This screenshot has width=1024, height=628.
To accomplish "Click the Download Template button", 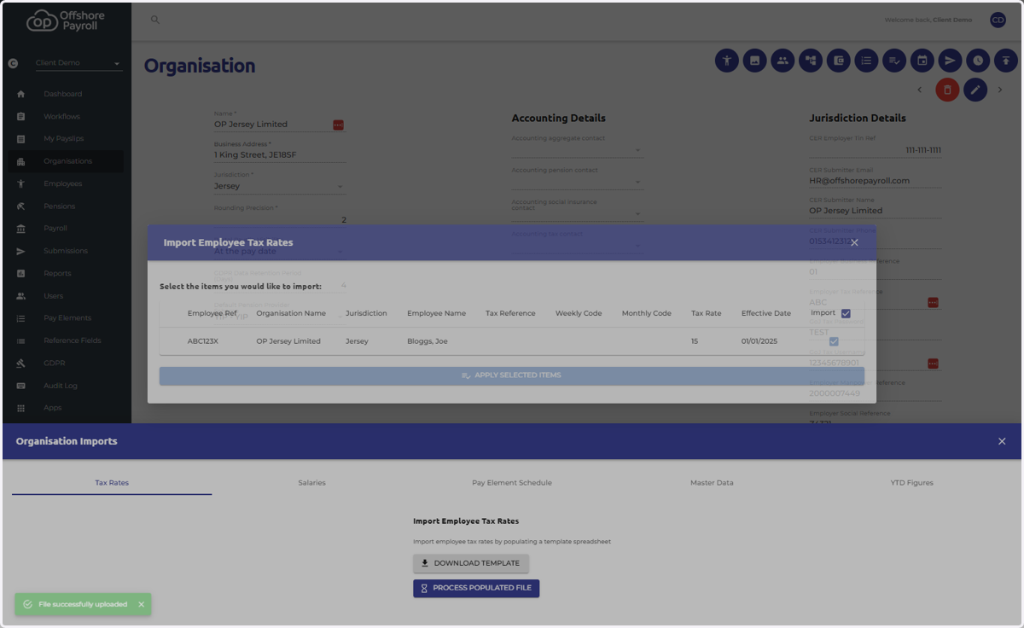I will pyautogui.click(x=471, y=563).
